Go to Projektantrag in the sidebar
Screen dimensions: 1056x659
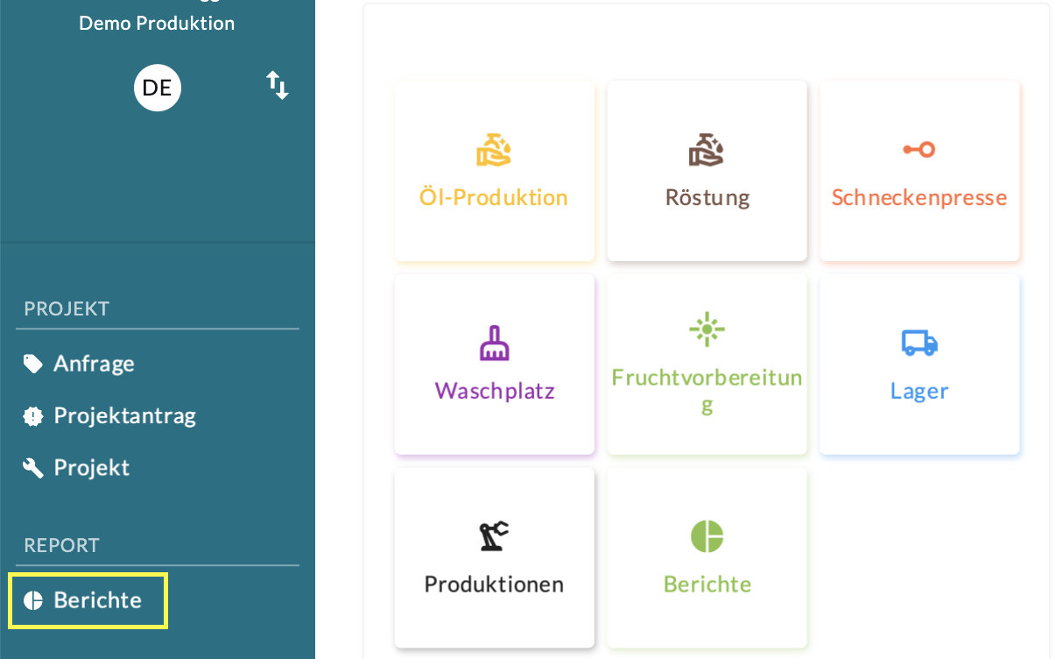(x=124, y=415)
